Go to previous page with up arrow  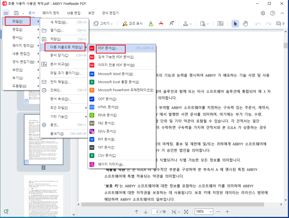(136, 212)
